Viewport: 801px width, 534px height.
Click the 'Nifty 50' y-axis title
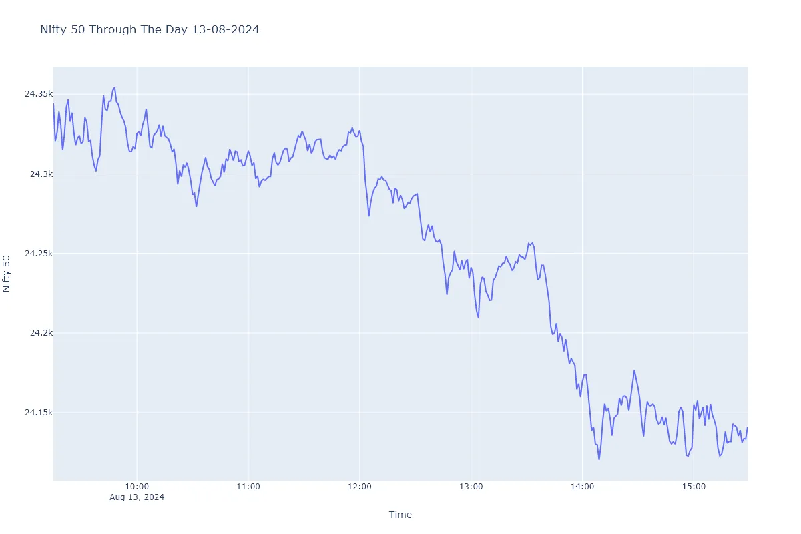coord(7,273)
